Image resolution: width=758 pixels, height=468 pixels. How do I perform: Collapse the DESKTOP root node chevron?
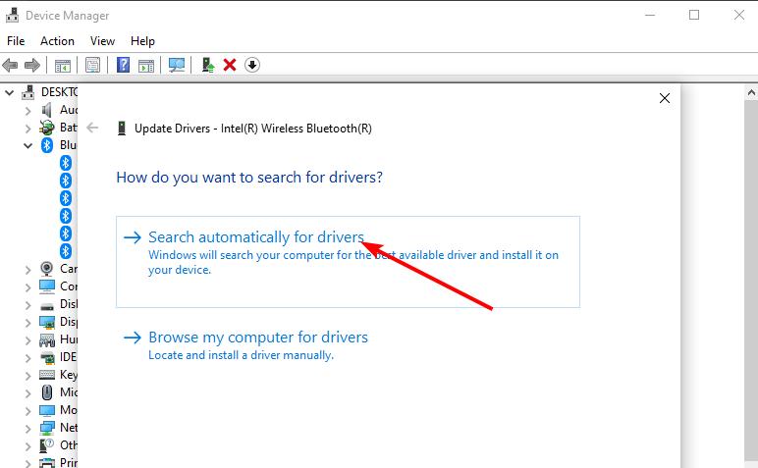[x=10, y=92]
